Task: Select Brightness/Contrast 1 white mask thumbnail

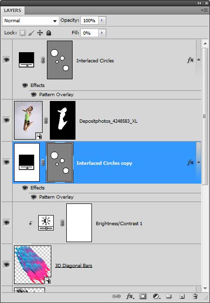Action: tap(79, 223)
